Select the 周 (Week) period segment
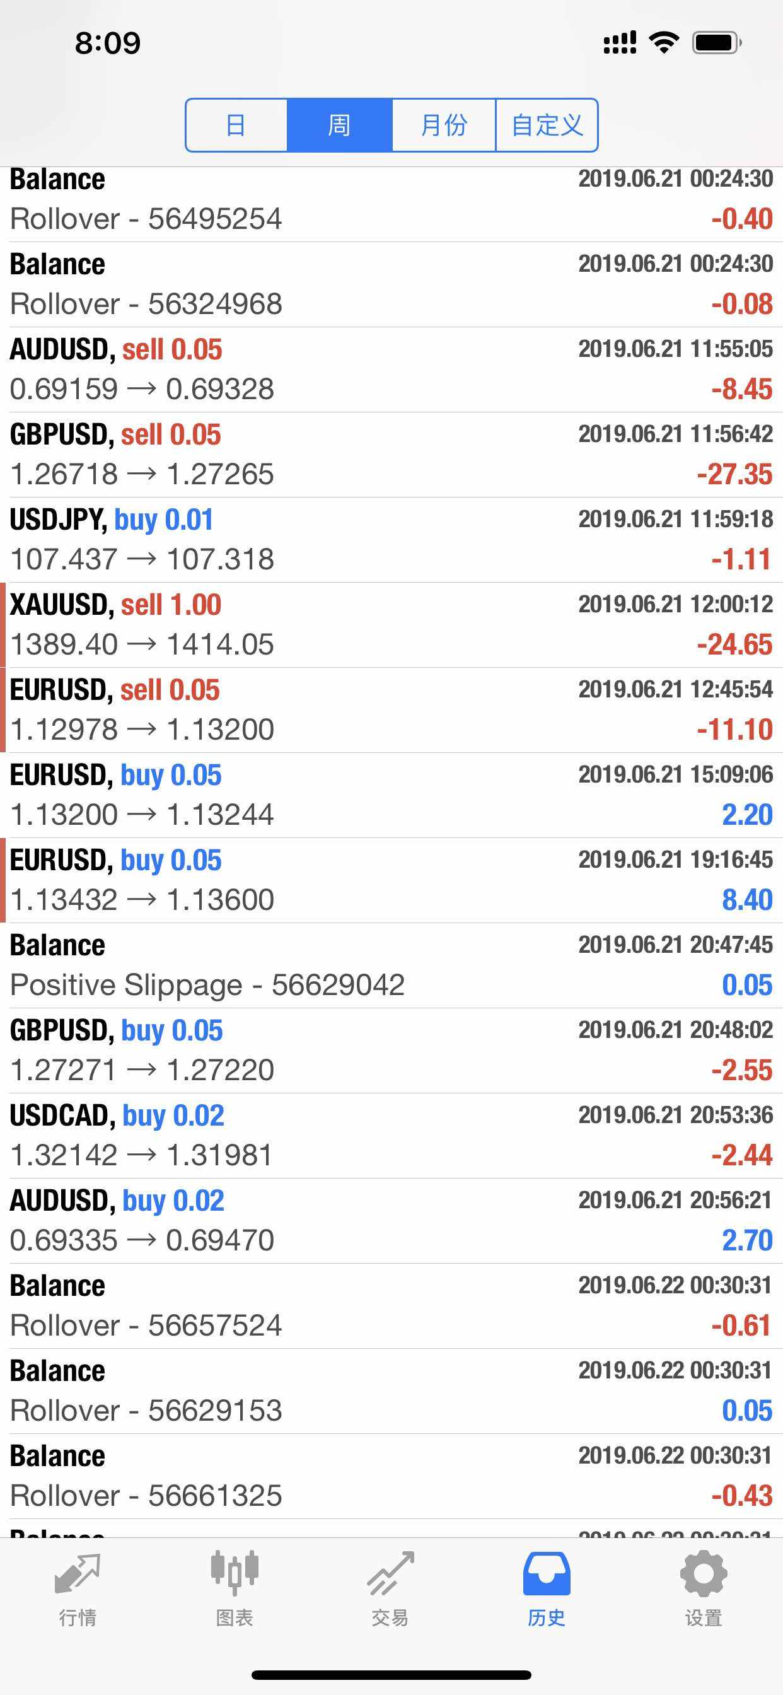This screenshot has width=783, height=1695. point(340,125)
